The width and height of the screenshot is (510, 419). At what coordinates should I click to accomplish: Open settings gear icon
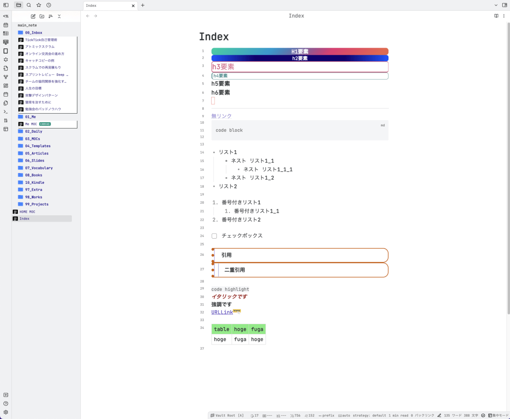tap(6, 412)
